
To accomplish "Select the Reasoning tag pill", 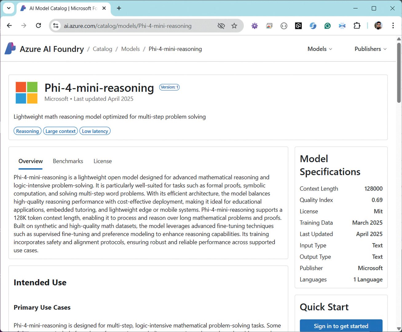I will click(x=27, y=131).
